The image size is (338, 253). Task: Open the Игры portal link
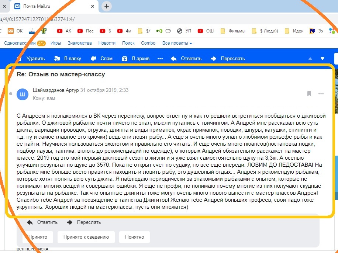coord(56,43)
